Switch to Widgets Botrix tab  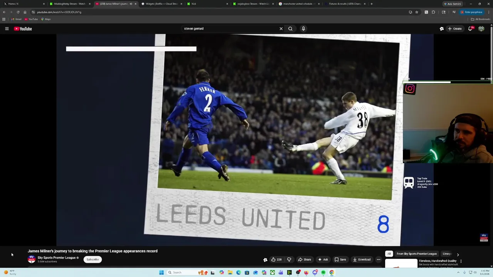click(161, 4)
